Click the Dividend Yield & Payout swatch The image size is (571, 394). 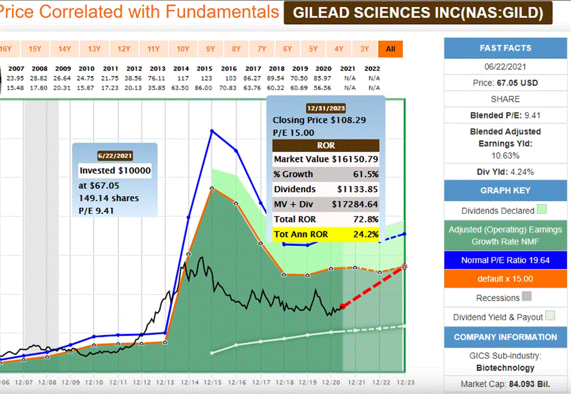pos(550,315)
